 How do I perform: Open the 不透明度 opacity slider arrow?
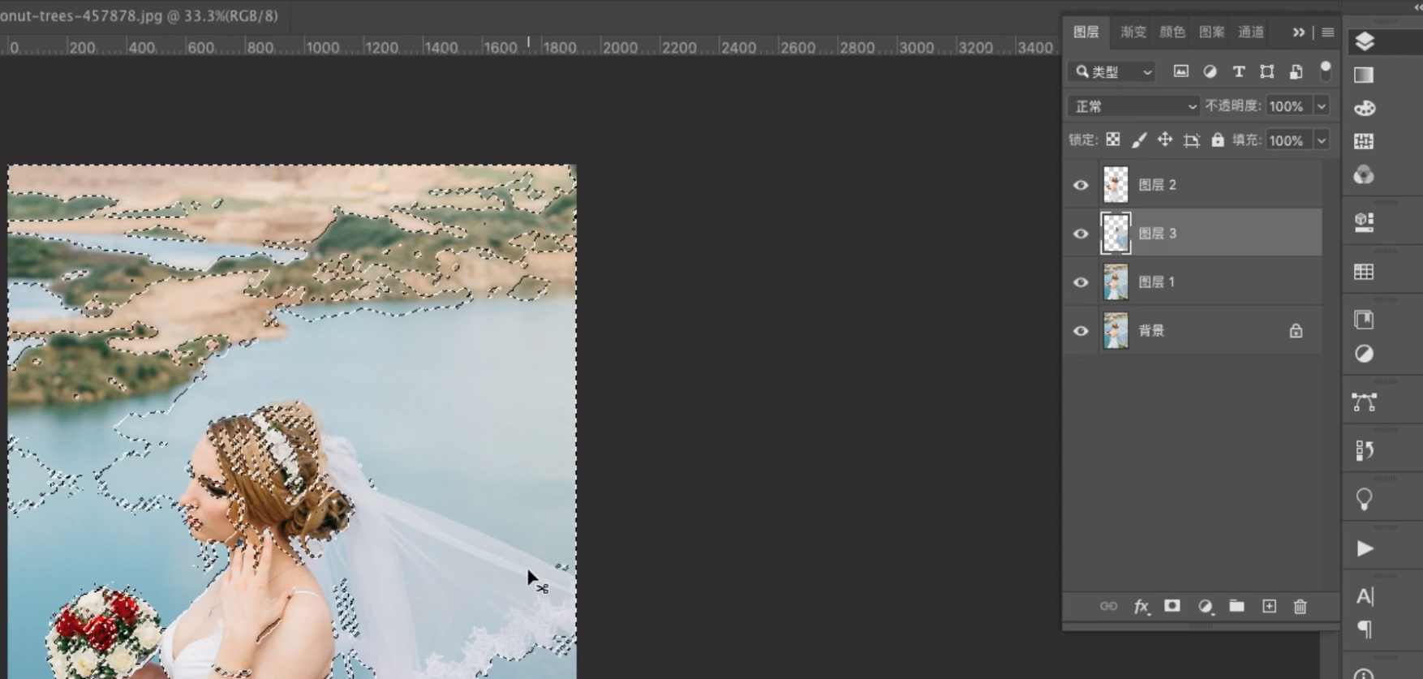click(1322, 106)
